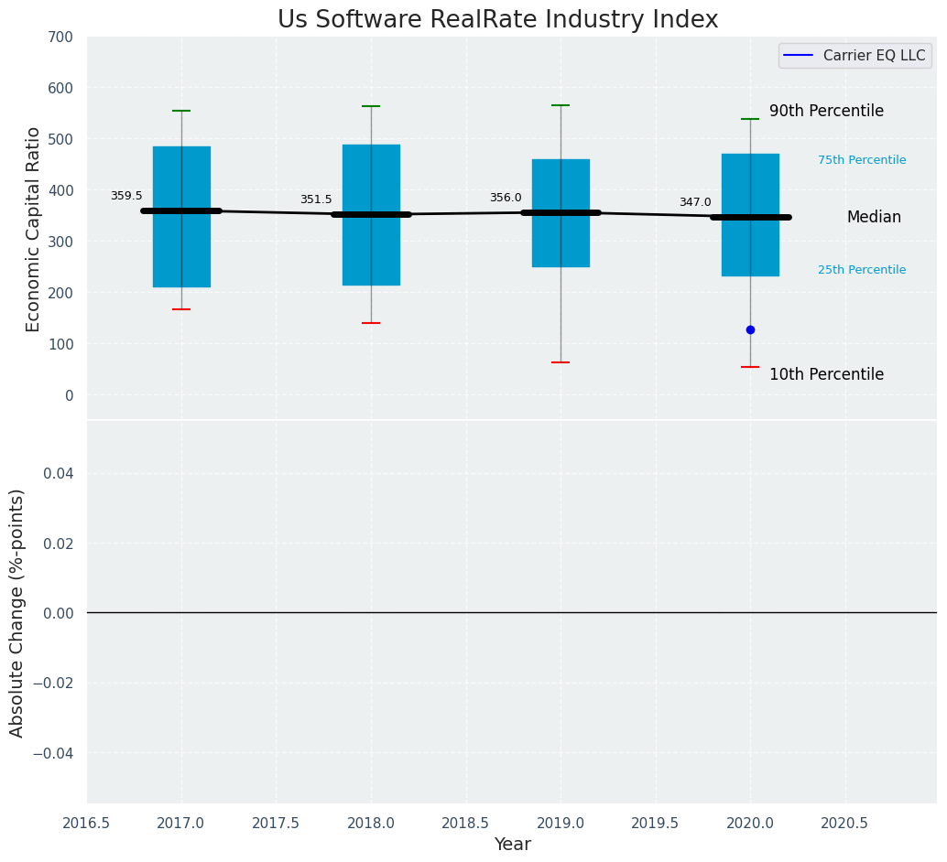Click the Median annotation text
The image size is (947, 862).
click(874, 217)
